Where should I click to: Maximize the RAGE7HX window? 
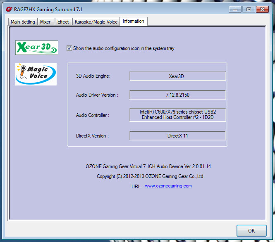[249, 9]
